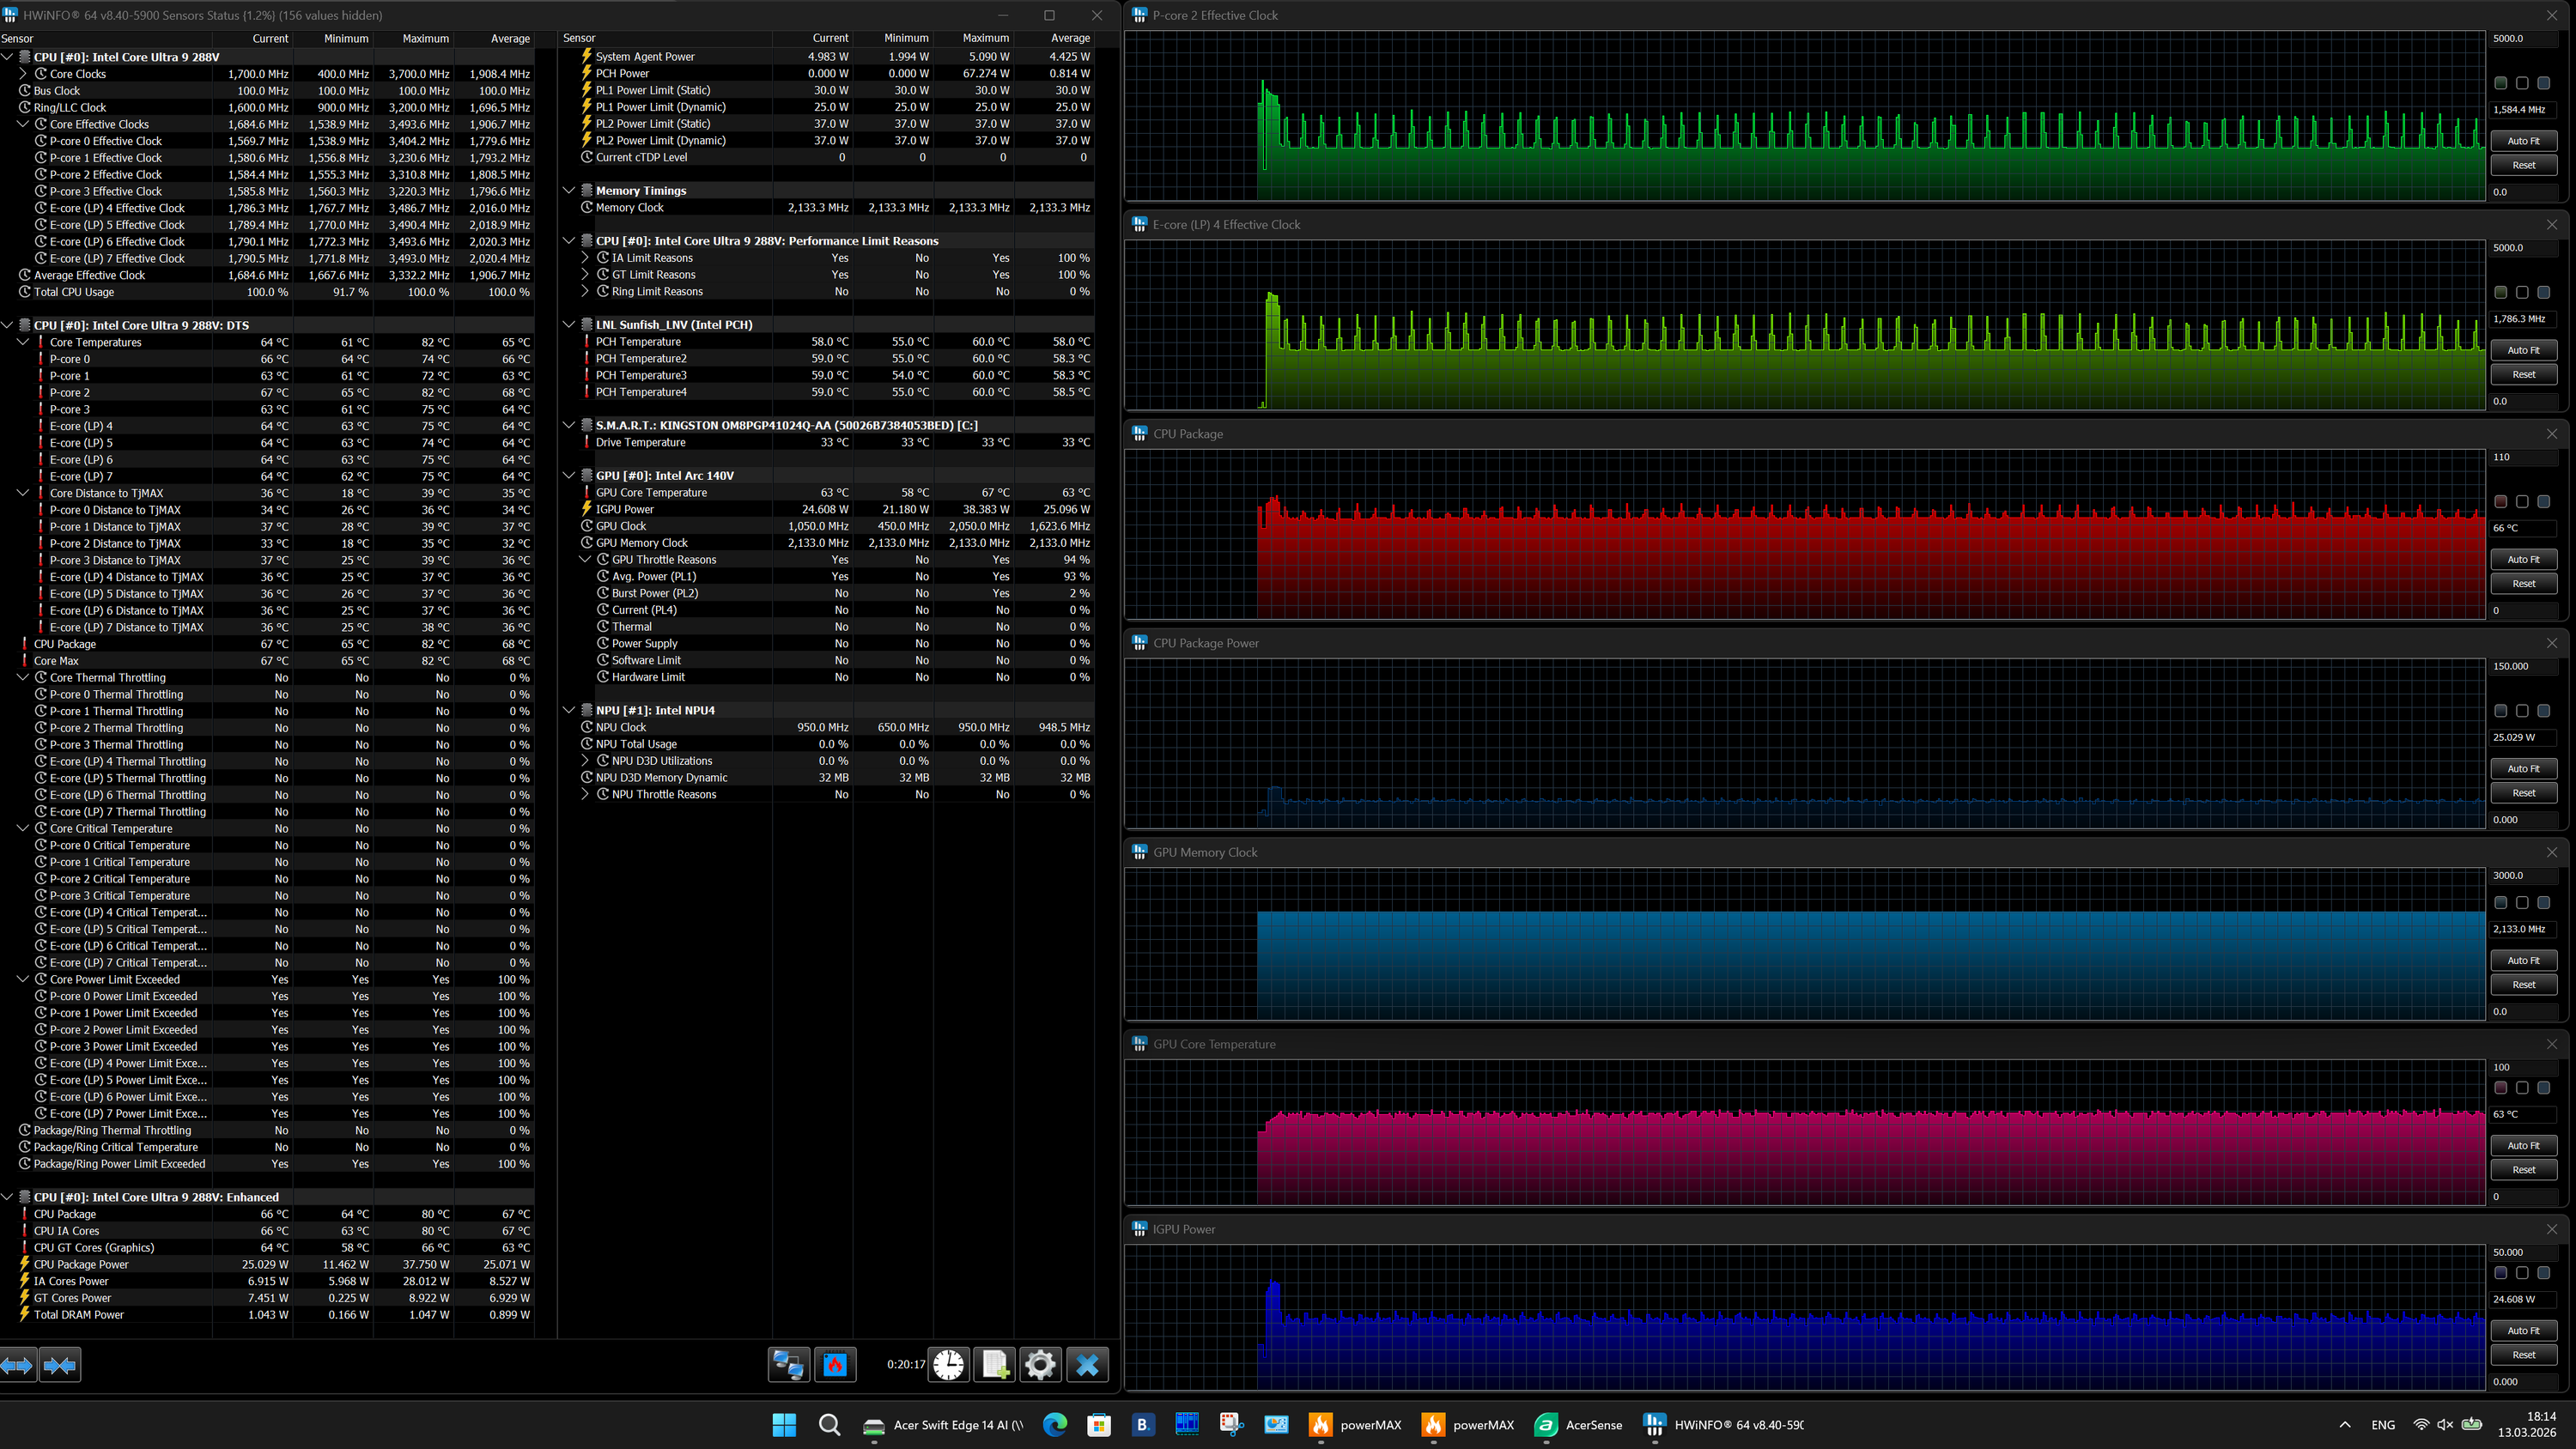Click Auto Fit in CPU Package graph
The height and width of the screenshot is (1449, 2576).
coord(2523,559)
